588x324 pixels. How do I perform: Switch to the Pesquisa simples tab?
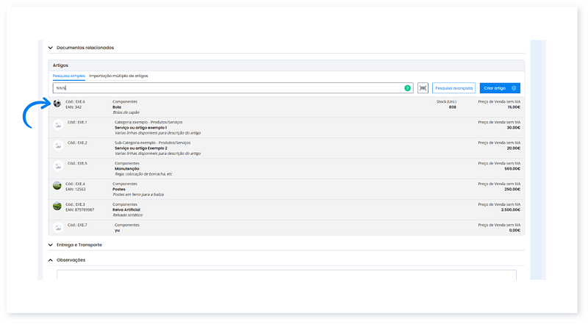pyautogui.click(x=68, y=76)
